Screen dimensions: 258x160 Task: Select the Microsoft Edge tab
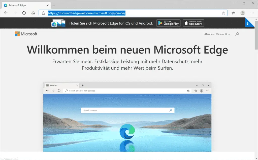click(26, 5)
